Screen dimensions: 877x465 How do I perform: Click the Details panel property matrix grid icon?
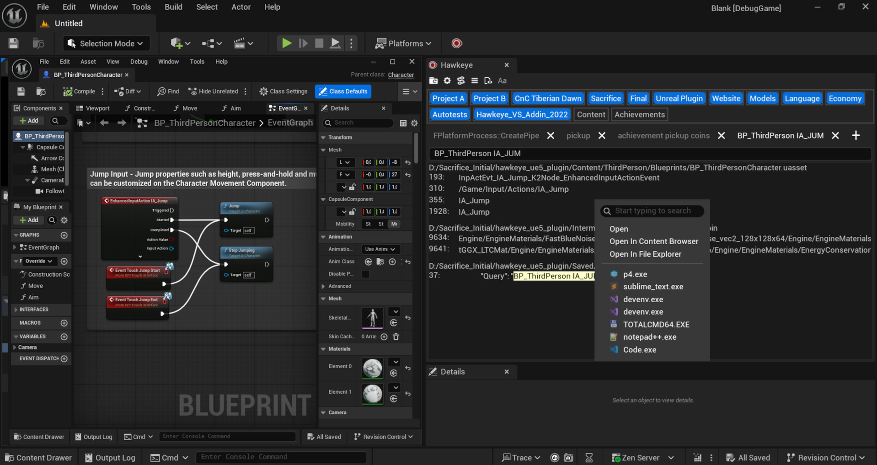(403, 123)
